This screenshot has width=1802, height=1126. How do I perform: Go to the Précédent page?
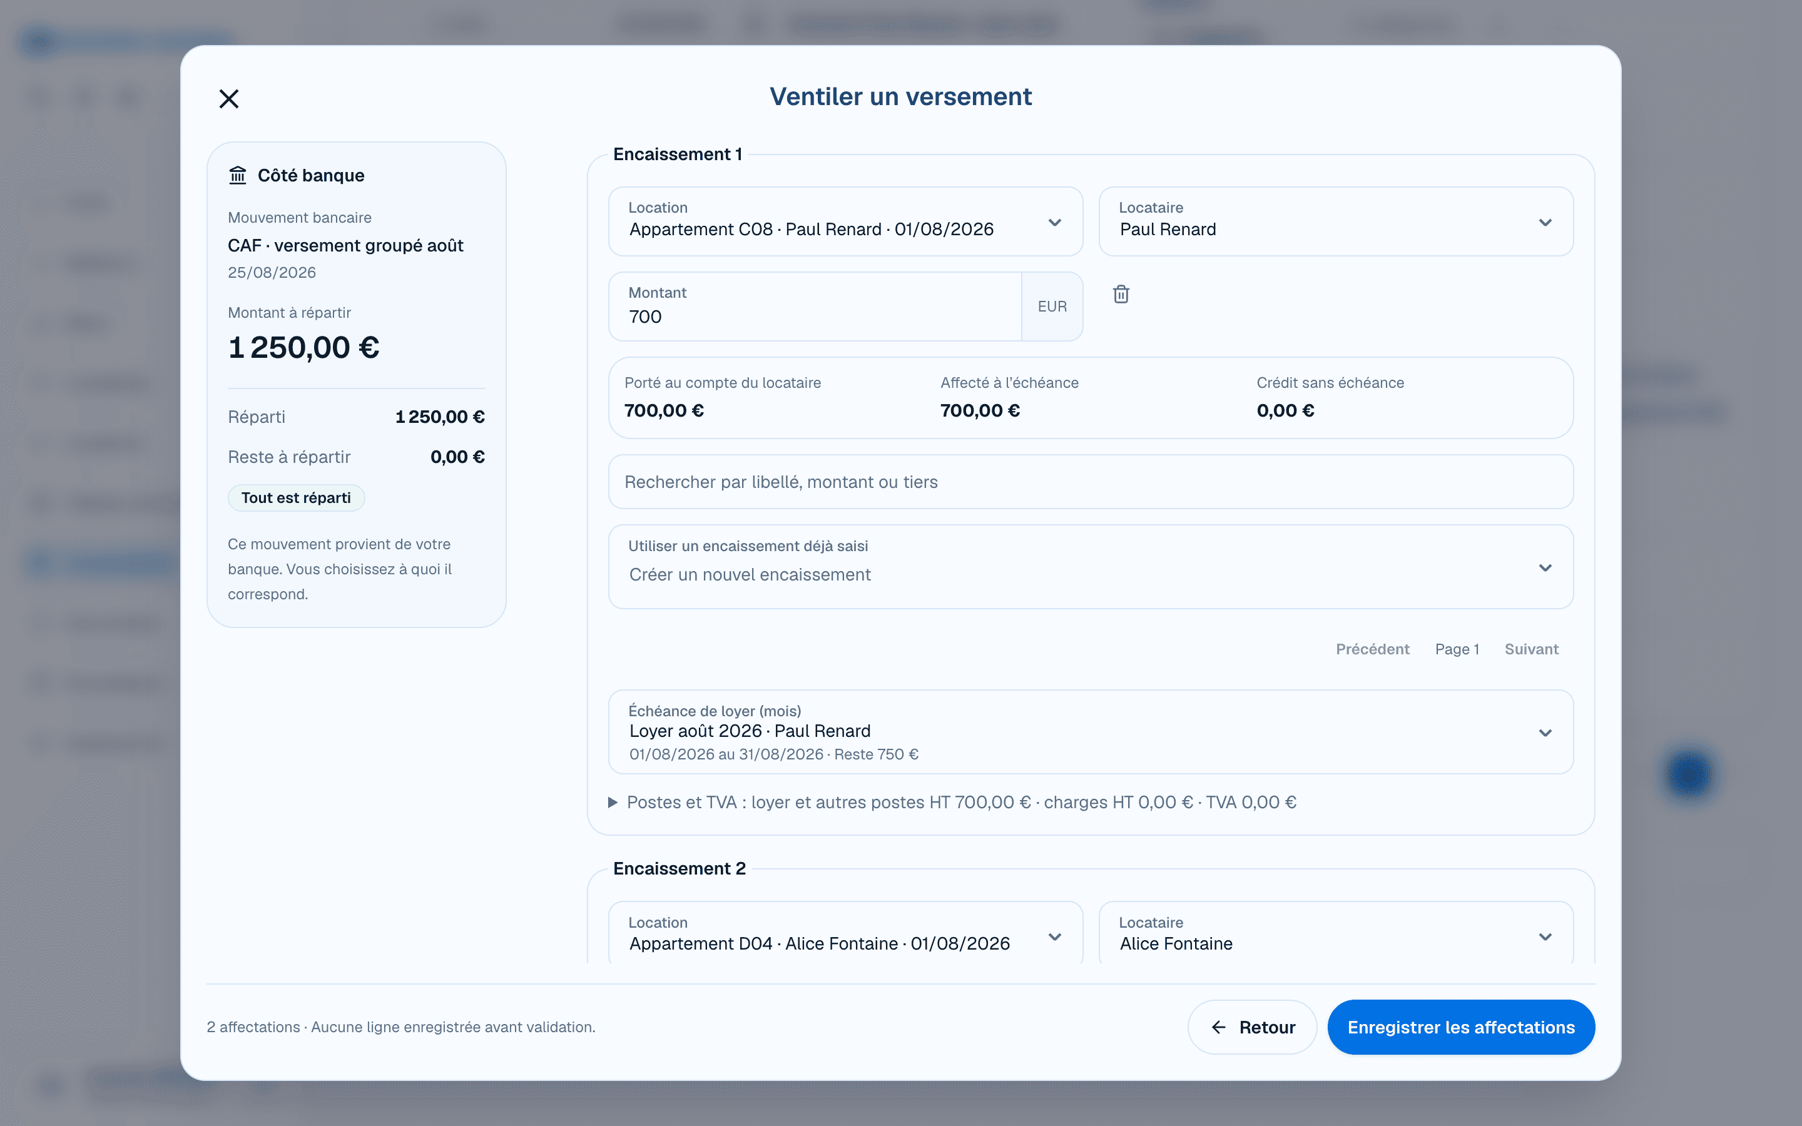coord(1372,649)
